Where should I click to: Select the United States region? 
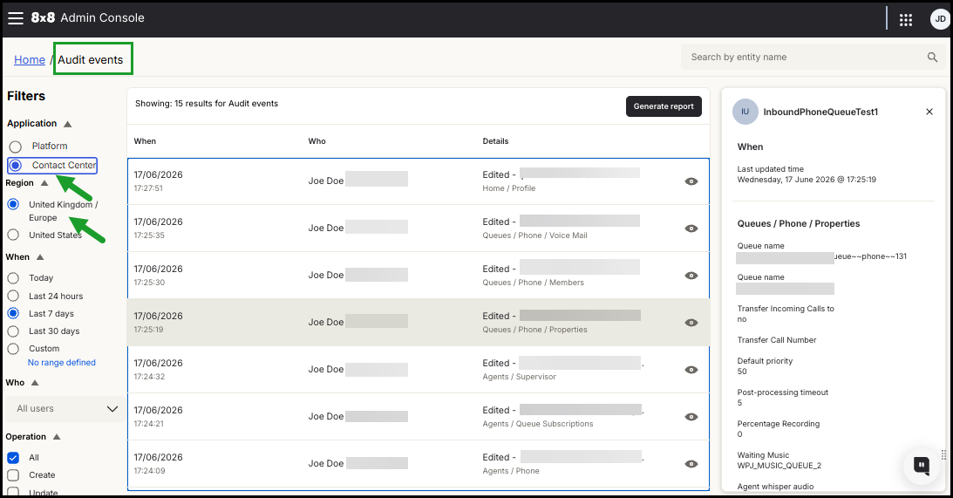tap(13, 235)
